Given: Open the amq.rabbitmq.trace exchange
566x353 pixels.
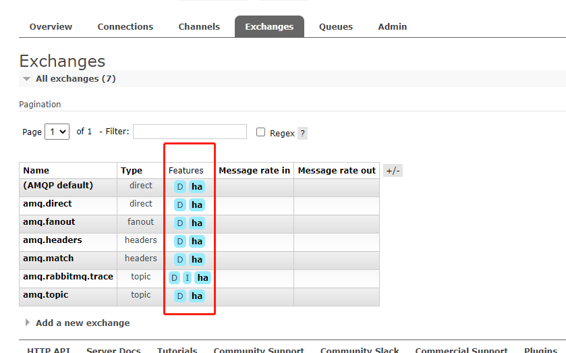Looking at the screenshot, I should pos(68,277).
